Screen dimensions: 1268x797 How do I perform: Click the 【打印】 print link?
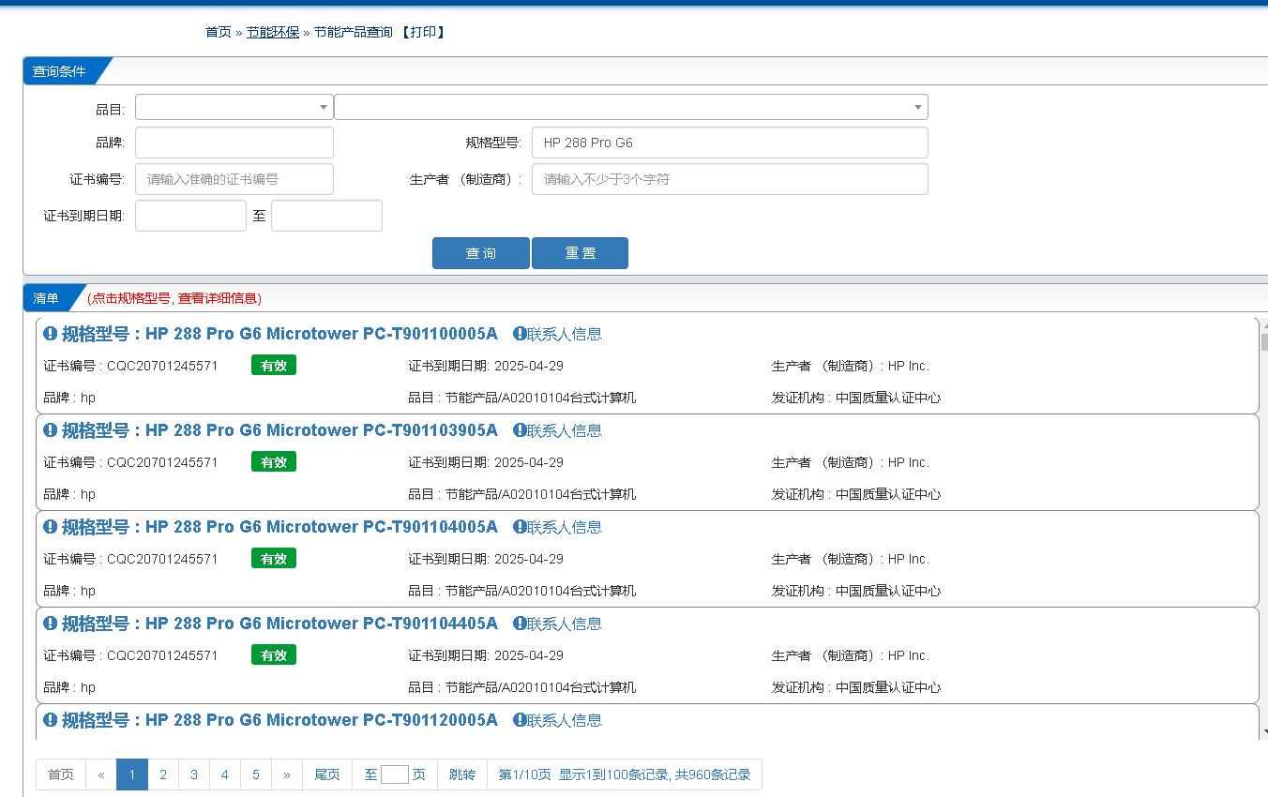coord(423,32)
